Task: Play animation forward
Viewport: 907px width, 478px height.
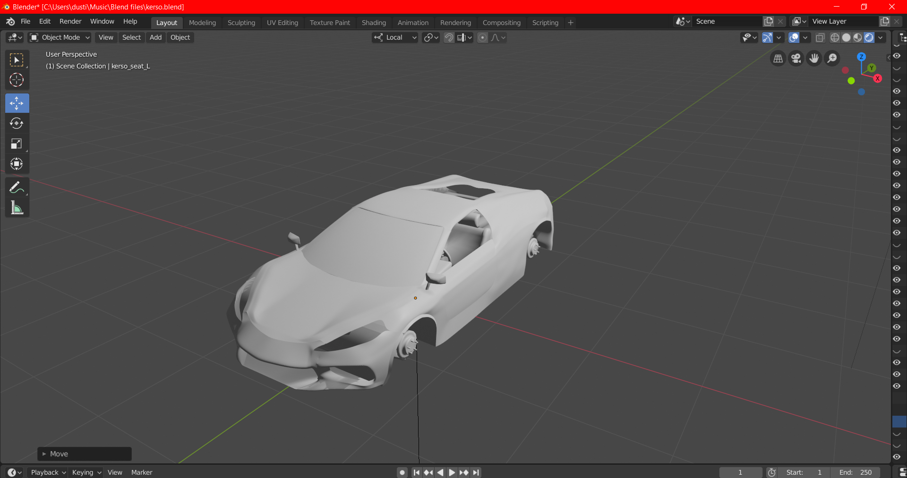Action: [452, 472]
